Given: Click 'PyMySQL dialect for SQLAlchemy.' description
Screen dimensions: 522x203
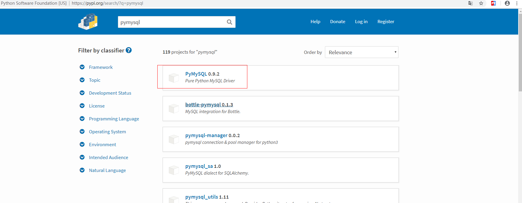Looking at the screenshot, I should tap(217, 173).
